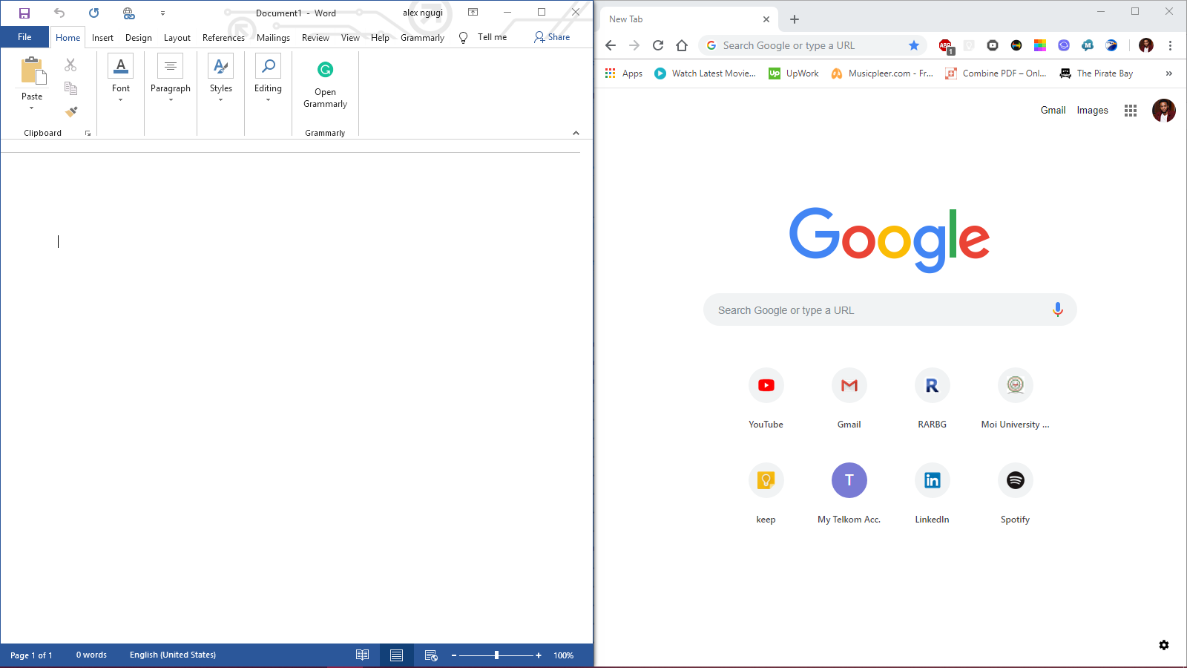Click the Redo icon in Word

93,13
